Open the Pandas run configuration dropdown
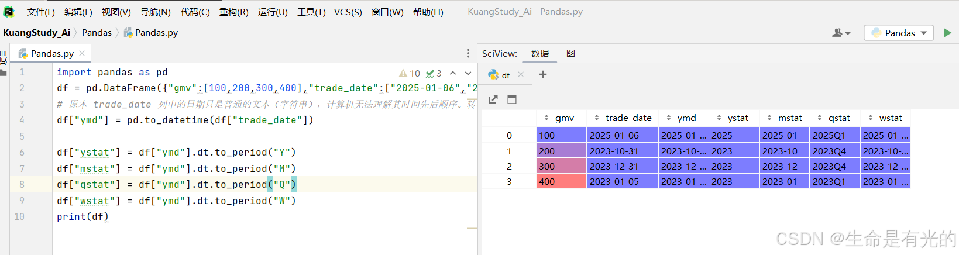 pyautogui.click(x=899, y=33)
